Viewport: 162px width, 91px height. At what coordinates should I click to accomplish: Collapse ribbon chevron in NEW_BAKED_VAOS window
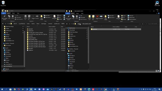[x=157, y=13]
